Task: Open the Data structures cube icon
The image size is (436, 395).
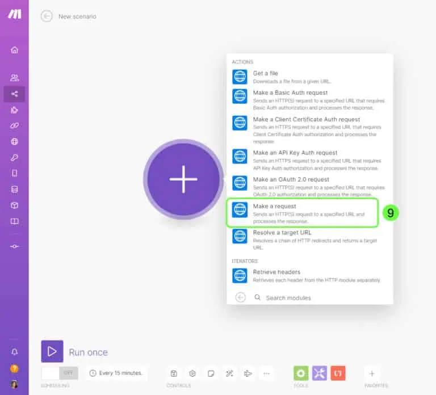Action: click(x=14, y=205)
